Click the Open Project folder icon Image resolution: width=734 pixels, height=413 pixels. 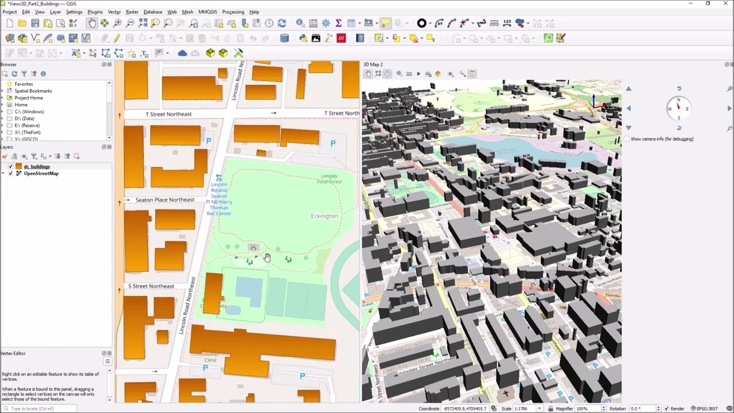22,23
